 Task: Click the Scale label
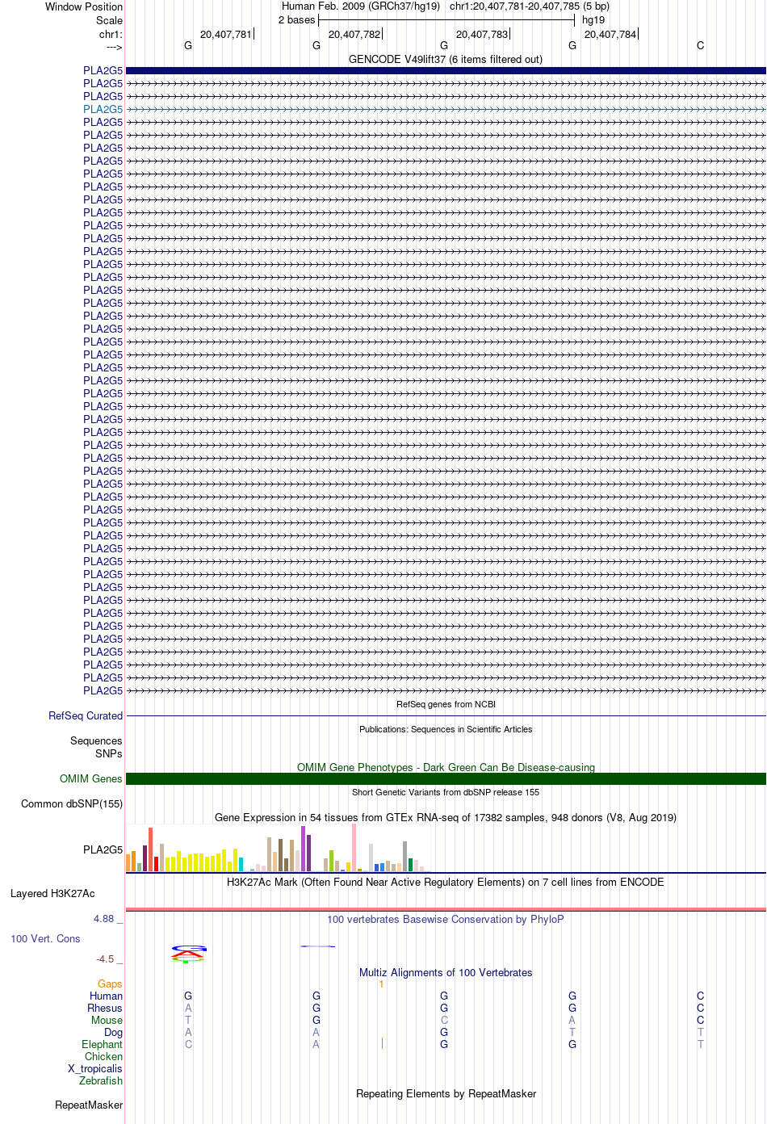click(109, 20)
